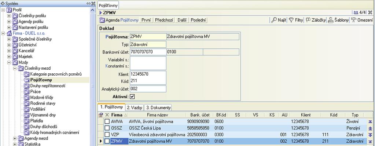Expand Nastavení profilu node
This screenshot has height=146, width=375.
(x=9, y=28)
